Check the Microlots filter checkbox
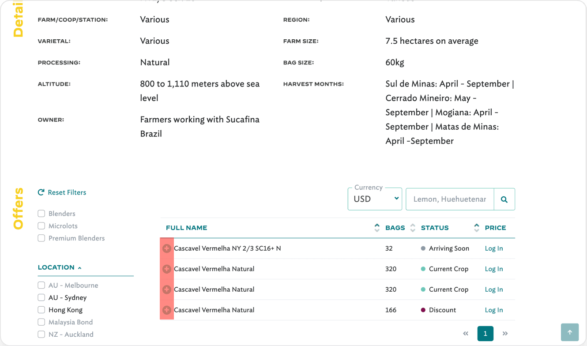Image resolution: width=587 pixels, height=346 pixels. coord(41,226)
